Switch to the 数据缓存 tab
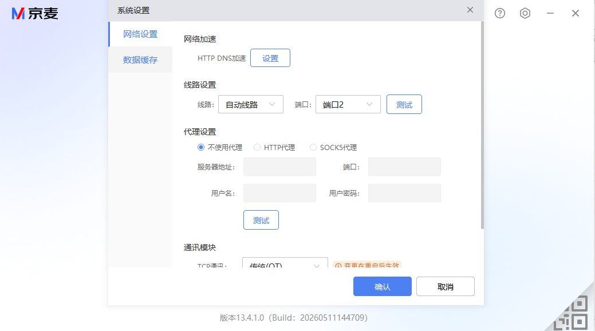This screenshot has height=331, width=595. (x=140, y=60)
